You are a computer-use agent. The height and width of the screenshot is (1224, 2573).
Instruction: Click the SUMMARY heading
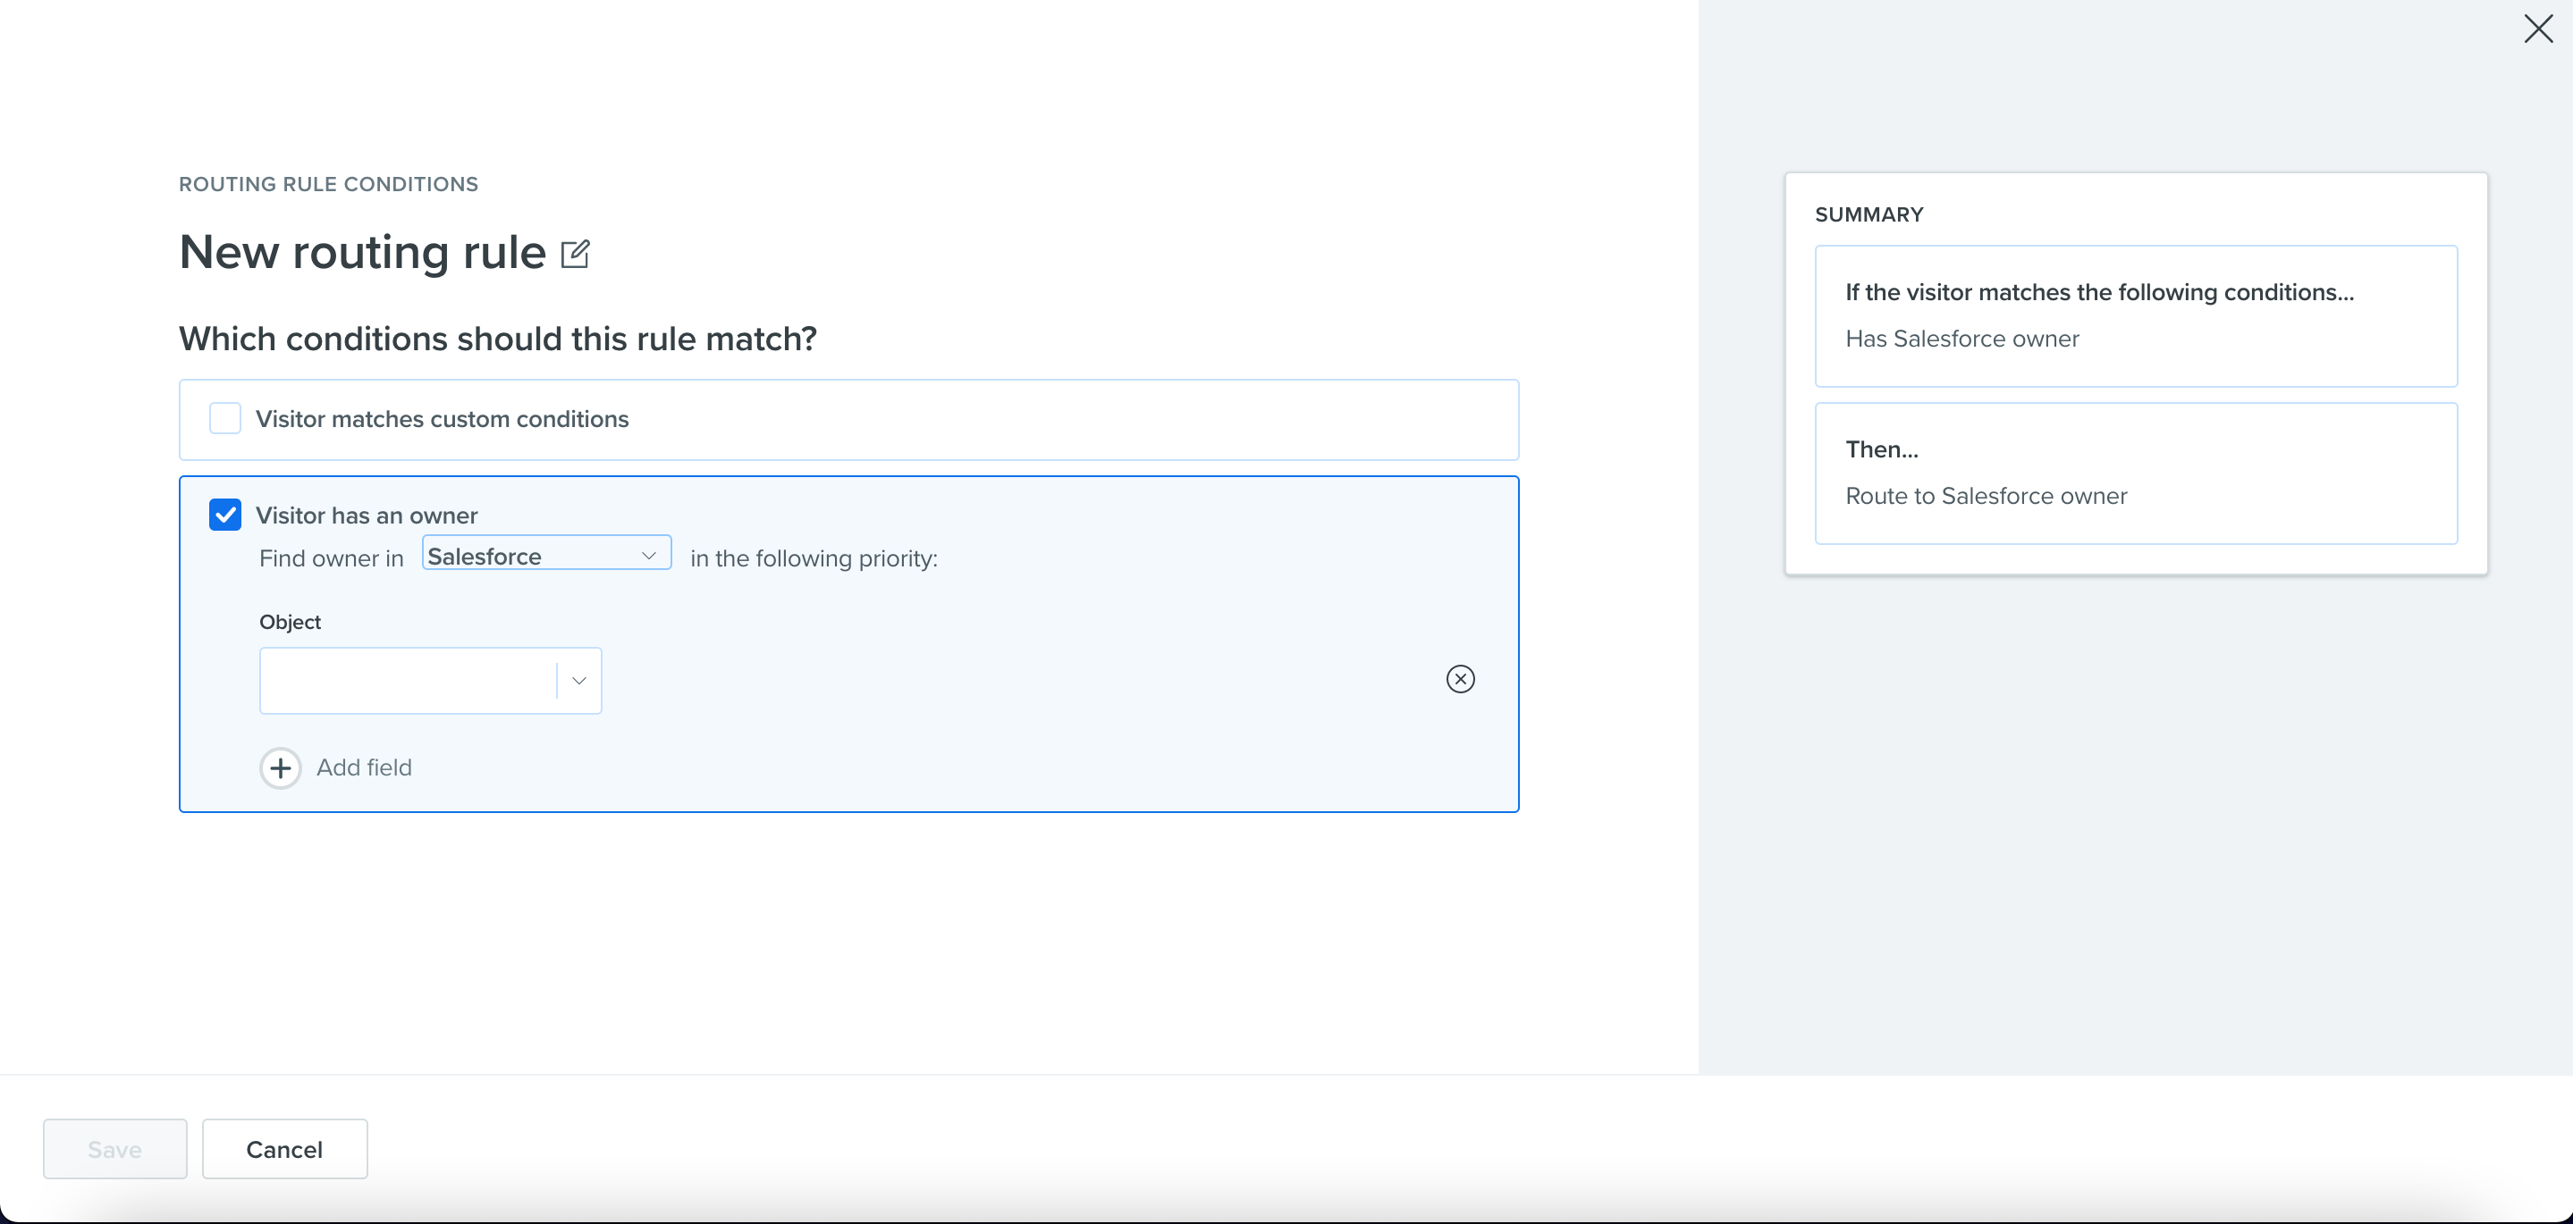click(1869, 214)
